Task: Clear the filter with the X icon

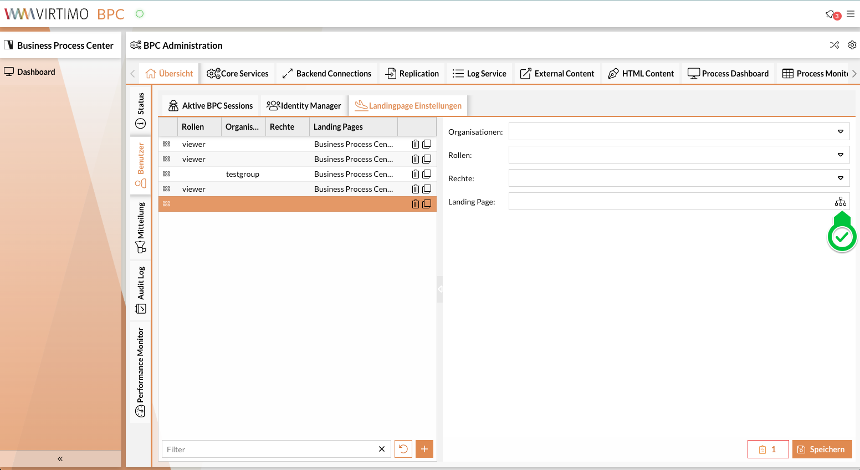Action: click(382, 449)
